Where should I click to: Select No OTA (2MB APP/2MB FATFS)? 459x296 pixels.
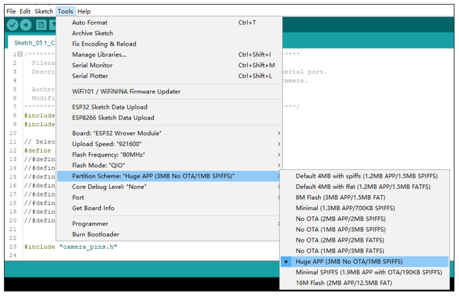364,240
